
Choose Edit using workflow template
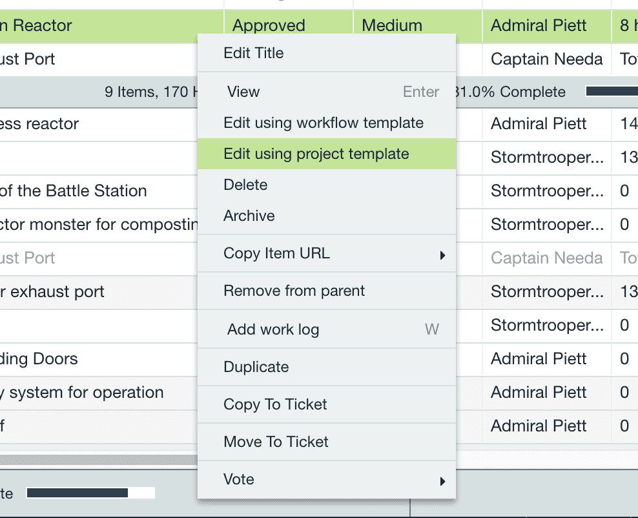(x=326, y=123)
